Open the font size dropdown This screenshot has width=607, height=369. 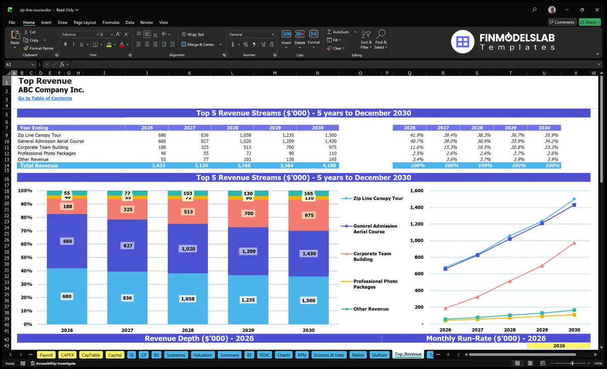[x=111, y=34]
